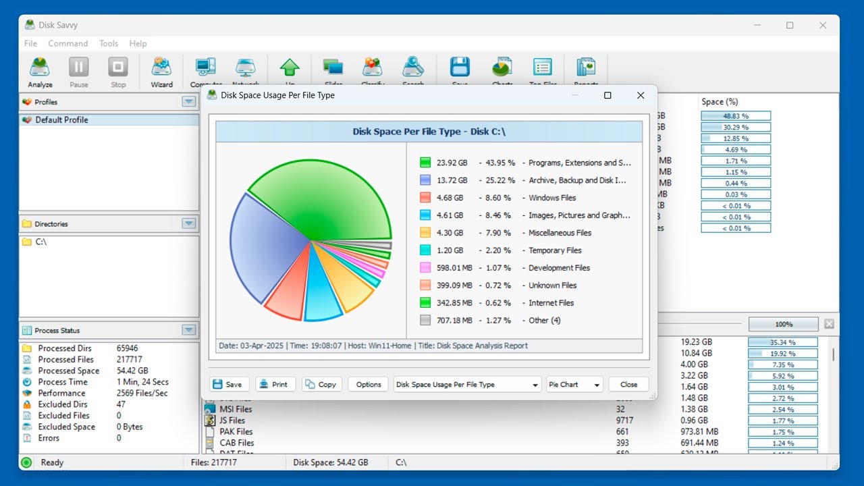Screen dimensions: 864x486
Task: Click the green Programs, Extensions legend swatch
Action: point(425,163)
